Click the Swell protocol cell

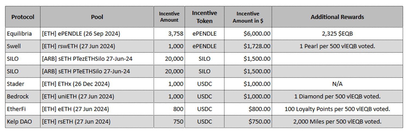(14, 46)
